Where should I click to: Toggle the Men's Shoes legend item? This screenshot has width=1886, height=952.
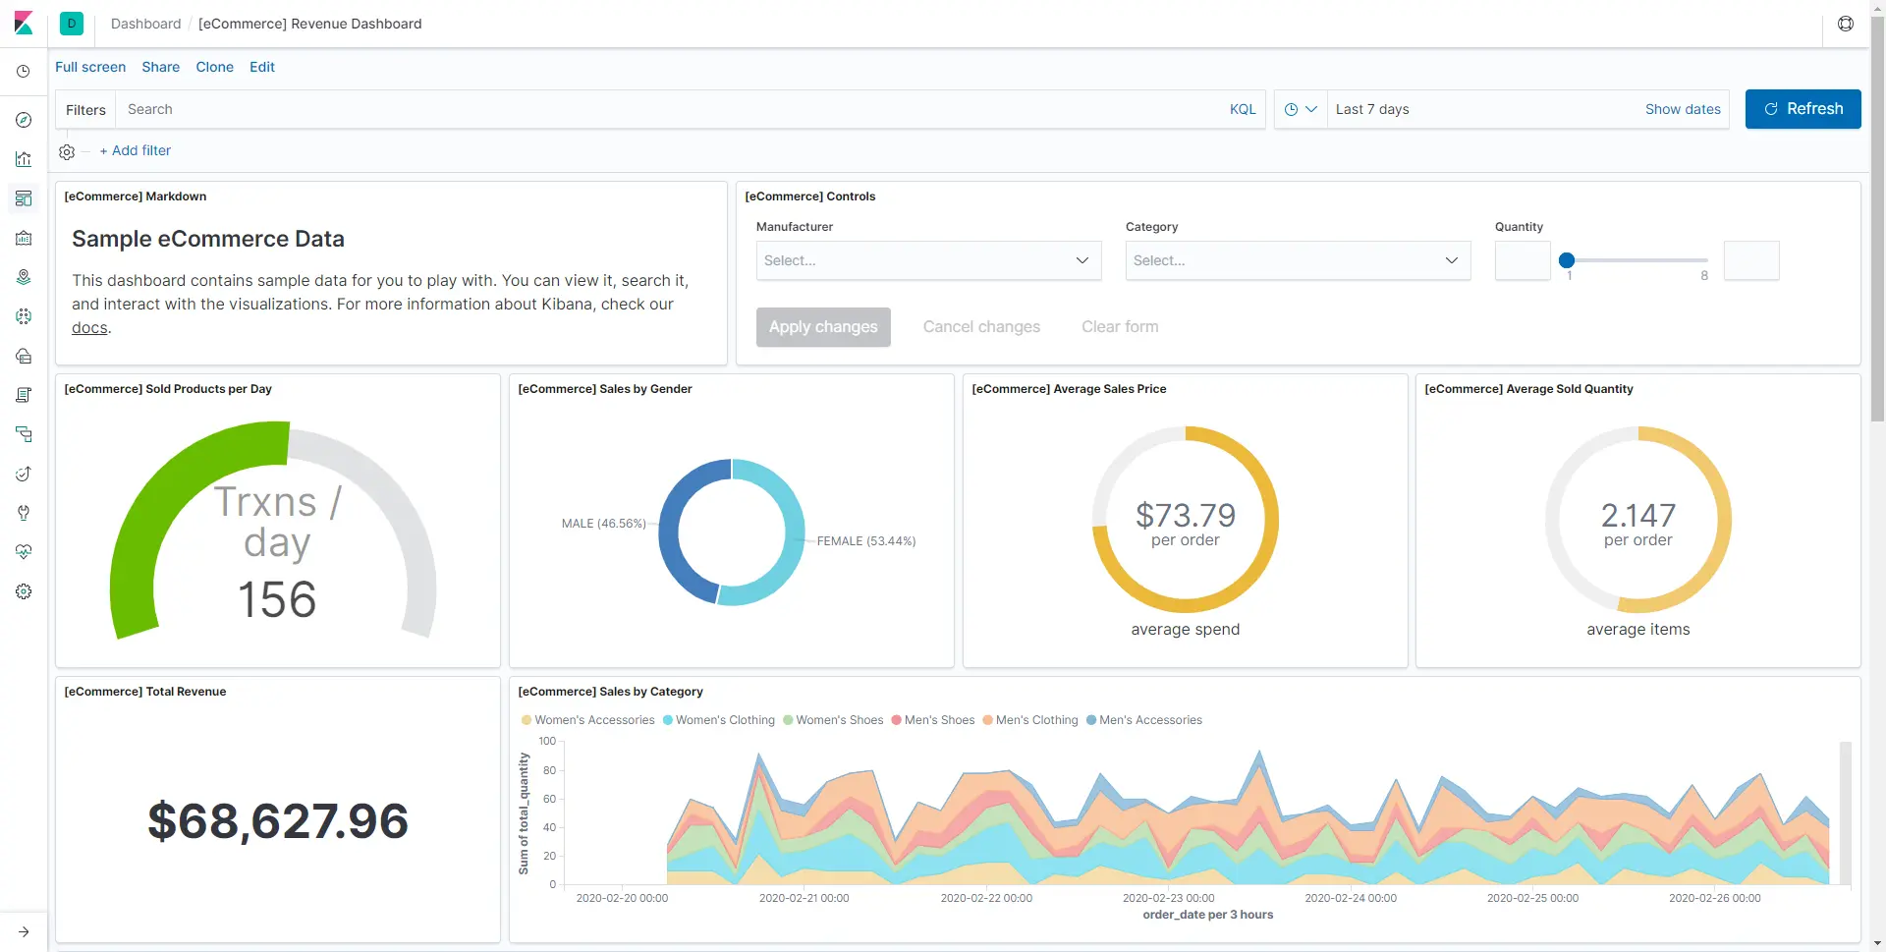(932, 720)
